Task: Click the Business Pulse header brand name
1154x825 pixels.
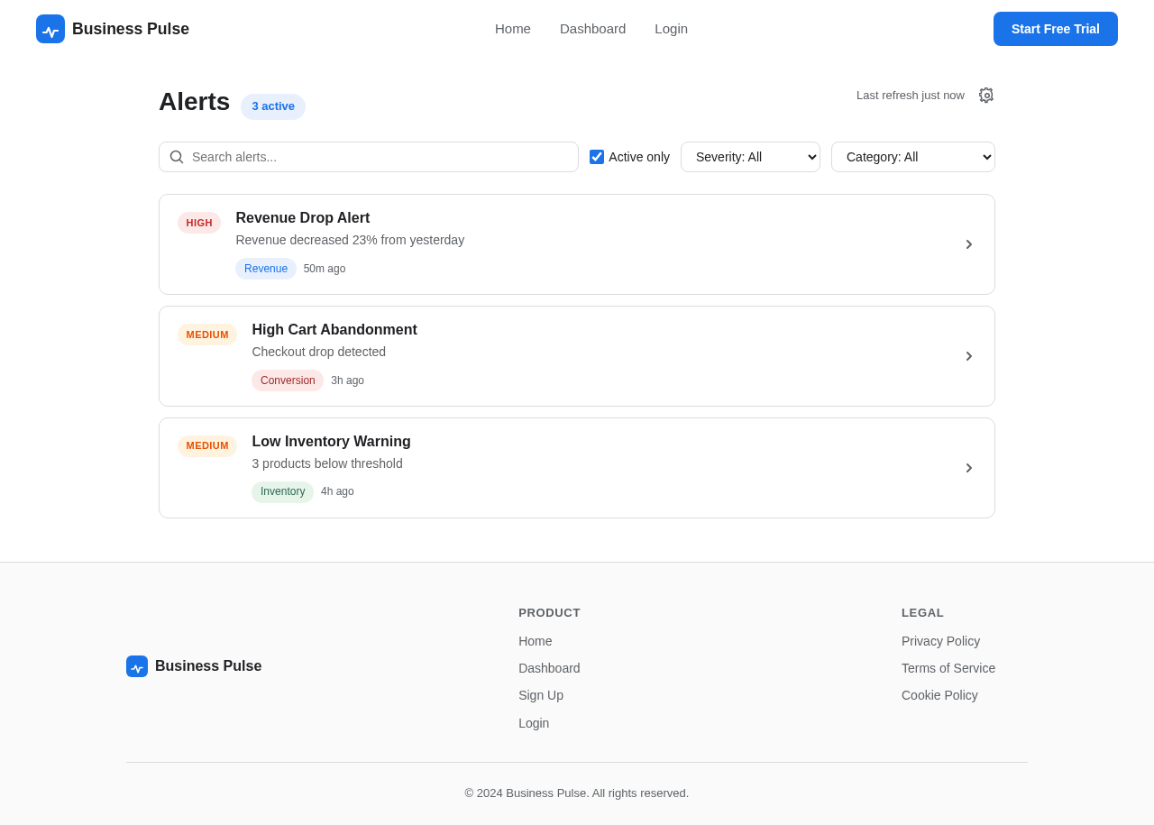Action: [131, 29]
